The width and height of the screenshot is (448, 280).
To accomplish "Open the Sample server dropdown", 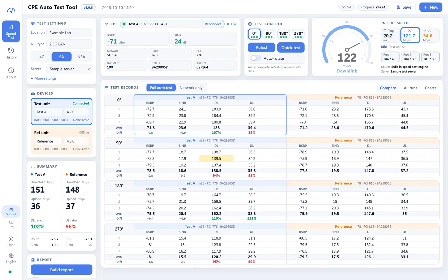I will [69, 69].
